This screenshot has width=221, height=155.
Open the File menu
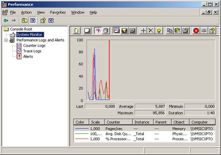coord(13,12)
